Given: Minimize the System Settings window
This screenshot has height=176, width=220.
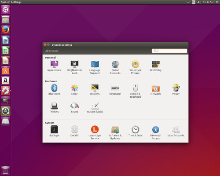Looking at the screenshot, I should click(48, 45).
